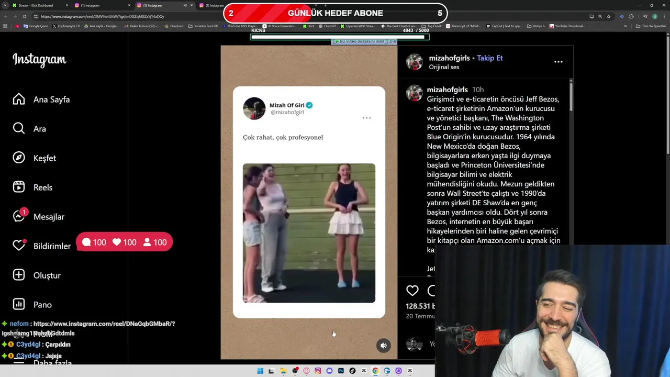The width and height of the screenshot is (670, 377).
Task: Go to Keşfet (explore) page
Action: point(35,158)
